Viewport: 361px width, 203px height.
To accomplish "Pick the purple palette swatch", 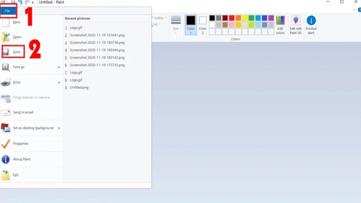I will (x=271, y=18).
